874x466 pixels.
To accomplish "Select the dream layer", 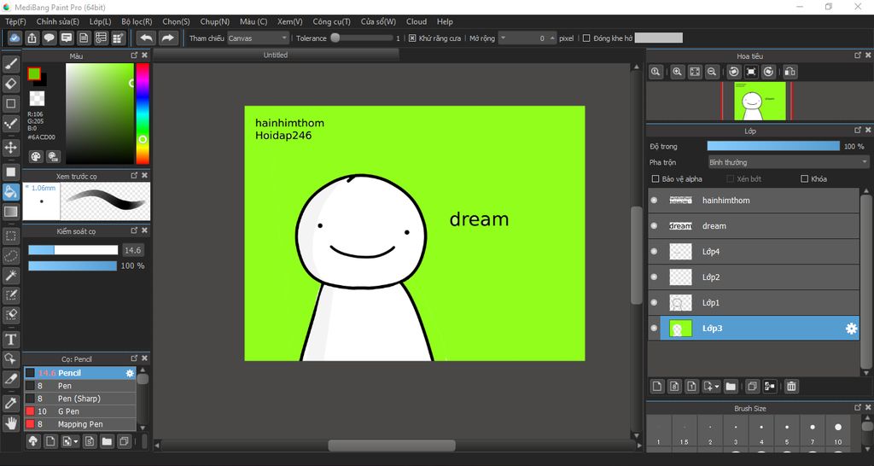I will (754, 226).
